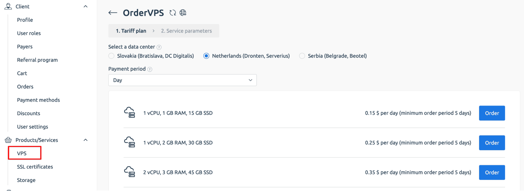Image resolution: width=524 pixels, height=191 pixels.
Task: Open the Payment period help tooltip icon
Action: (x=149, y=69)
